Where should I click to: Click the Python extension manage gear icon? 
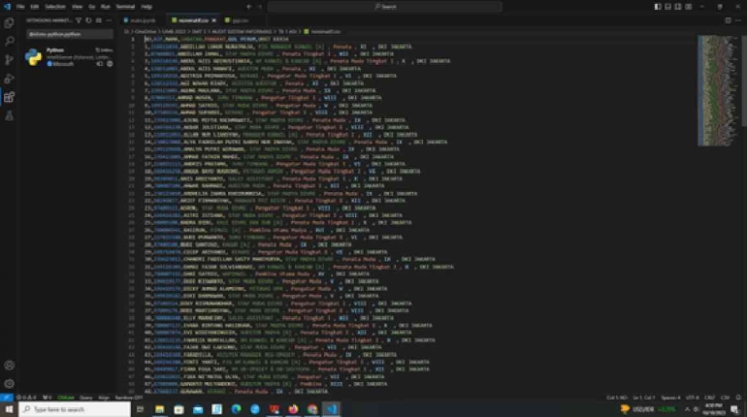point(112,64)
